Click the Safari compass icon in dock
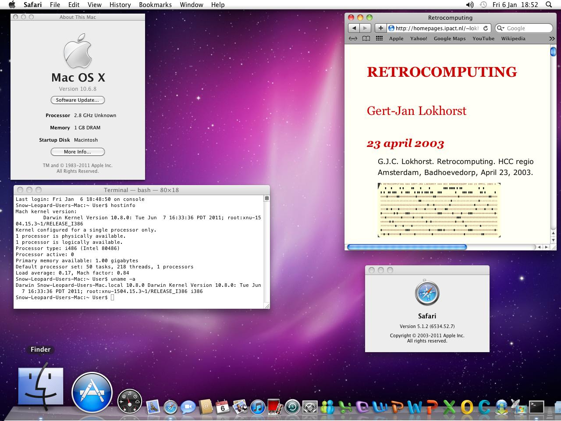561x421 pixels. (170, 407)
